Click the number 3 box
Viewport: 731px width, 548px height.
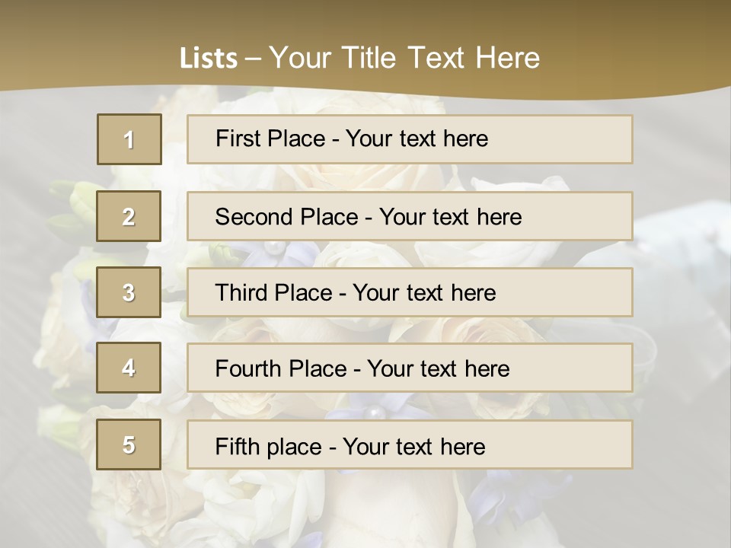pos(129,292)
